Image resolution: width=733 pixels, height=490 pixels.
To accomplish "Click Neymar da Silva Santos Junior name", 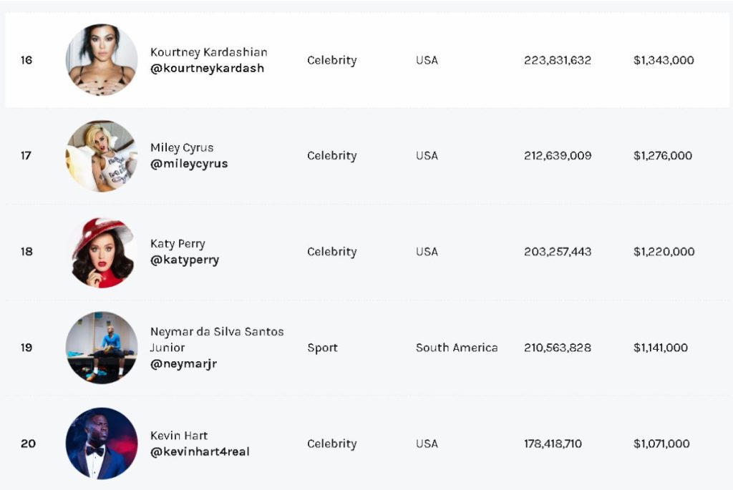I will tap(217, 340).
